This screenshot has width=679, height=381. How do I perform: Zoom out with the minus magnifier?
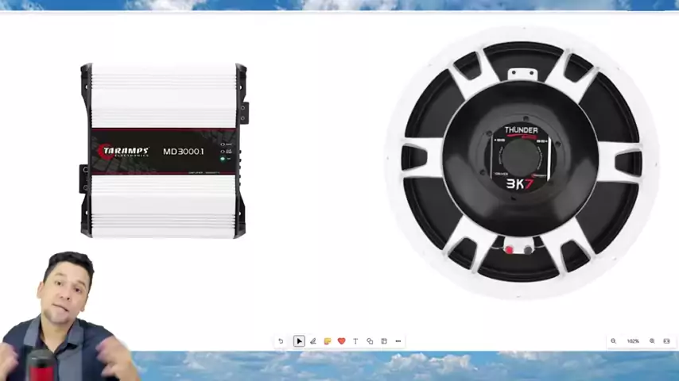[x=613, y=341]
